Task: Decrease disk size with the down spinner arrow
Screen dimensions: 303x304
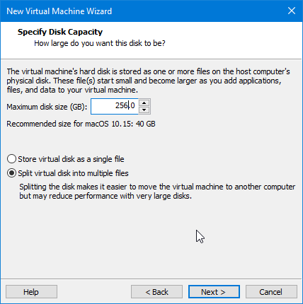Action: pyautogui.click(x=144, y=110)
